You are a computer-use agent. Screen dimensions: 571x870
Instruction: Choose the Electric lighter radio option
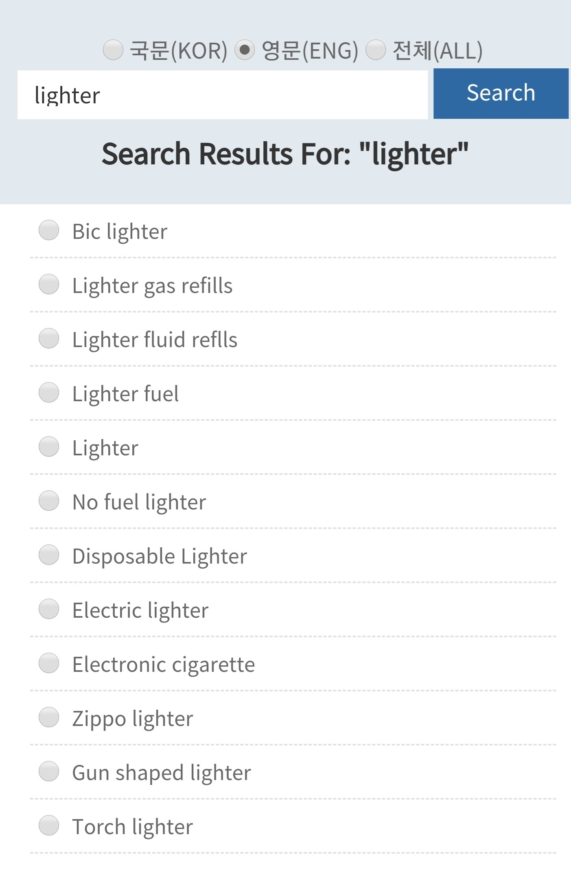pyautogui.click(x=49, y=609)
